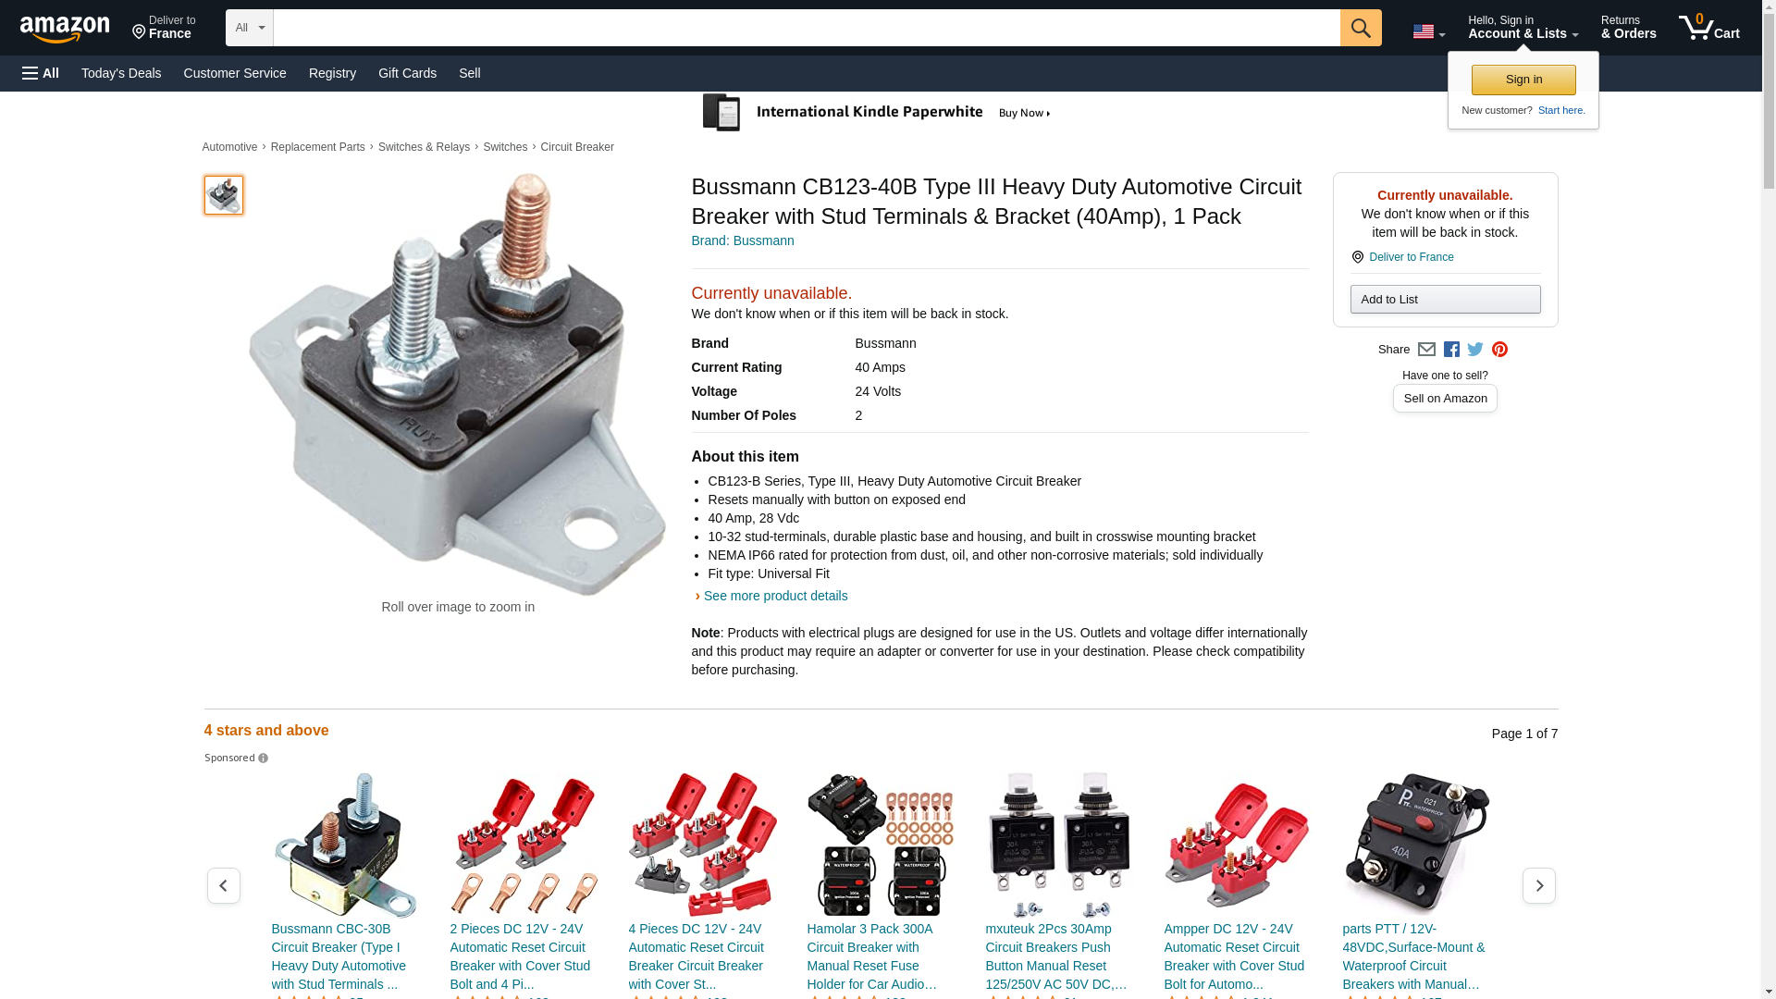Open the shopping cart
The image size is (1776, 999).
click(x=1709, y=28)
